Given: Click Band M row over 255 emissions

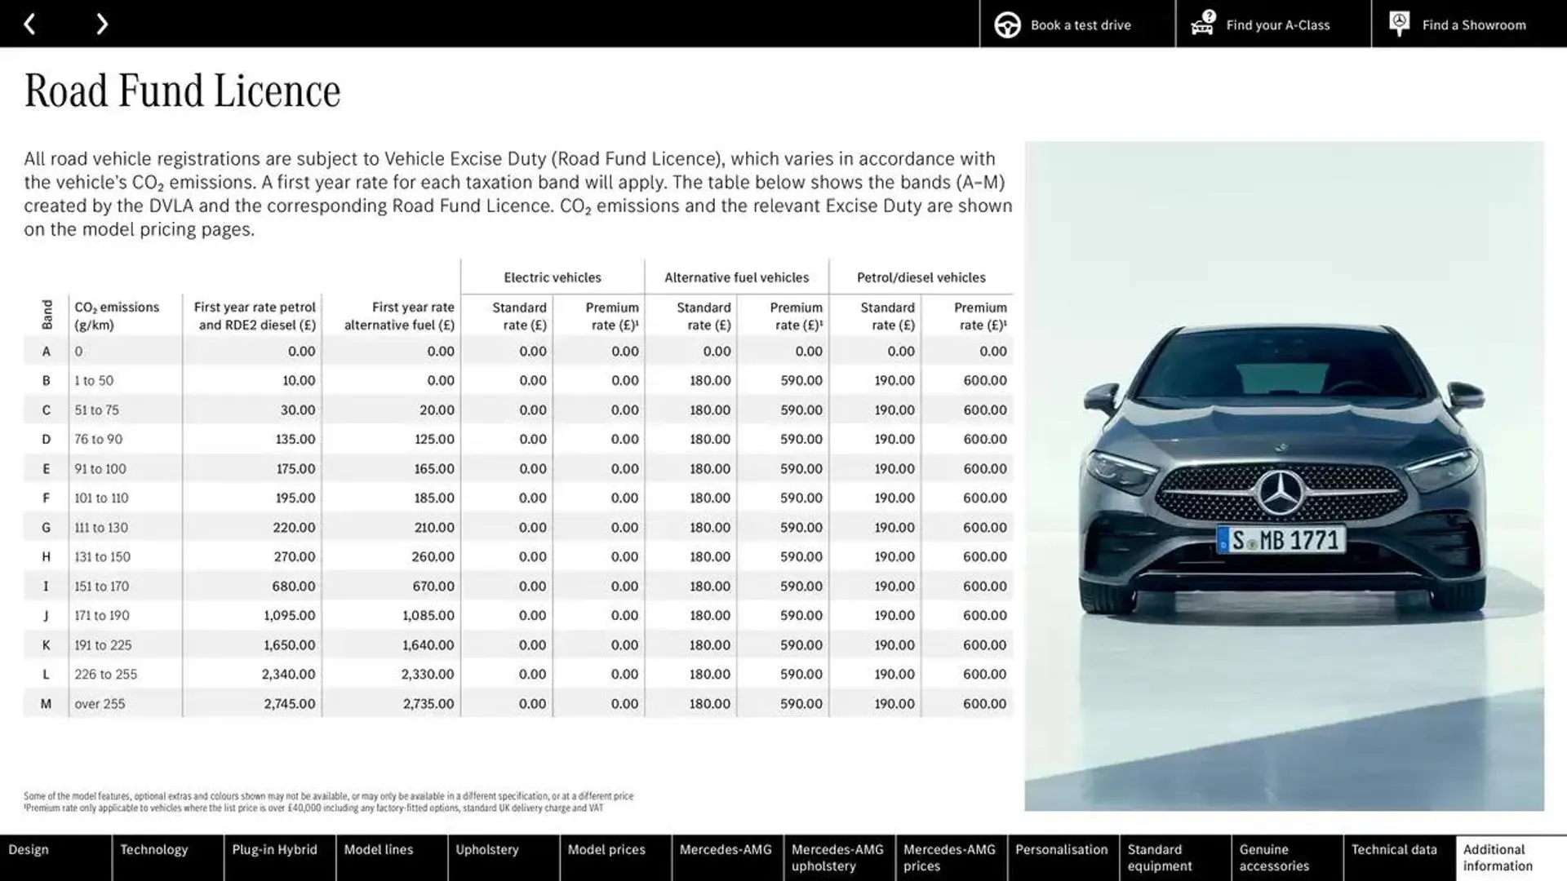Looking at the screenshot, I should click(522, 703).
